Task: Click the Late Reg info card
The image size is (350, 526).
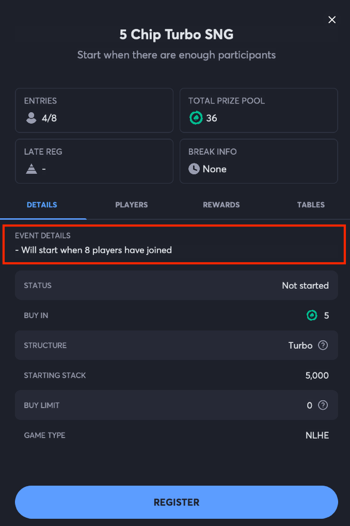Action: 94,161
